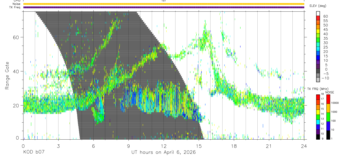Click the '21' tick label on the UT hours axis
This screenshot has width=342, height=158.
point(269,146)
